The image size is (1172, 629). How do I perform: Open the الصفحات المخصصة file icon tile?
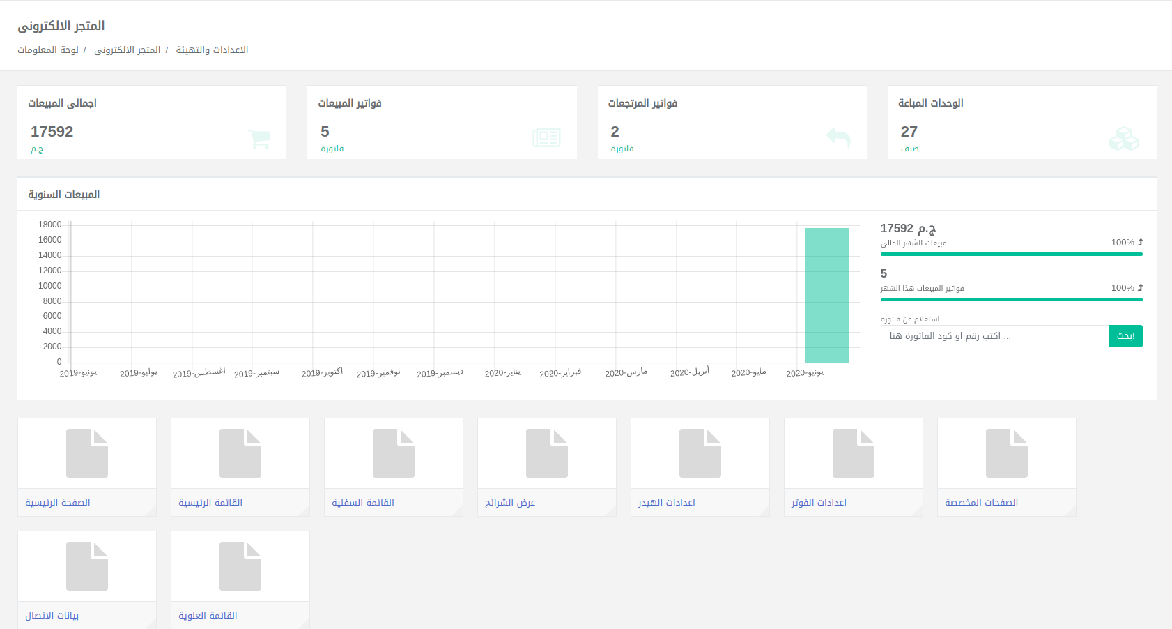[x=1007, y=453]
